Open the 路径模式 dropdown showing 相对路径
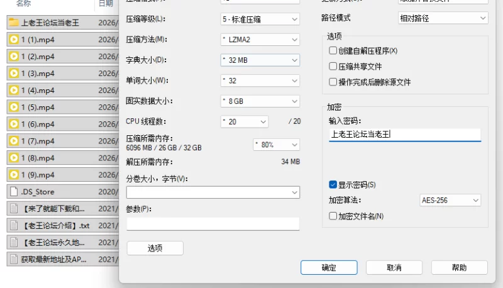The image size is (503, 288). point(443,18)
